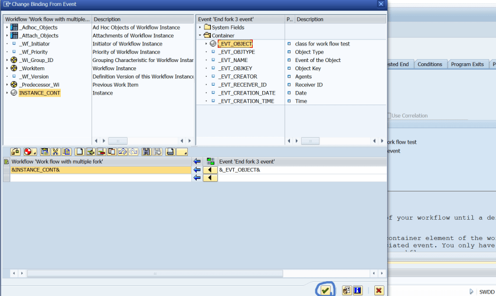Expand the _Wi_Group_ID node

(7, 60)
